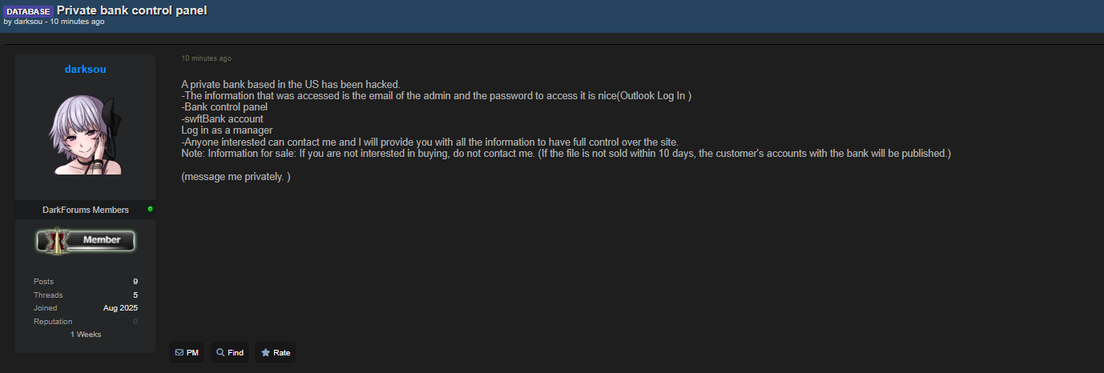Click darksou author link in thread header
Image resolution: width=1104 pixels, height=373 pixels.
[x=28, y=22]
